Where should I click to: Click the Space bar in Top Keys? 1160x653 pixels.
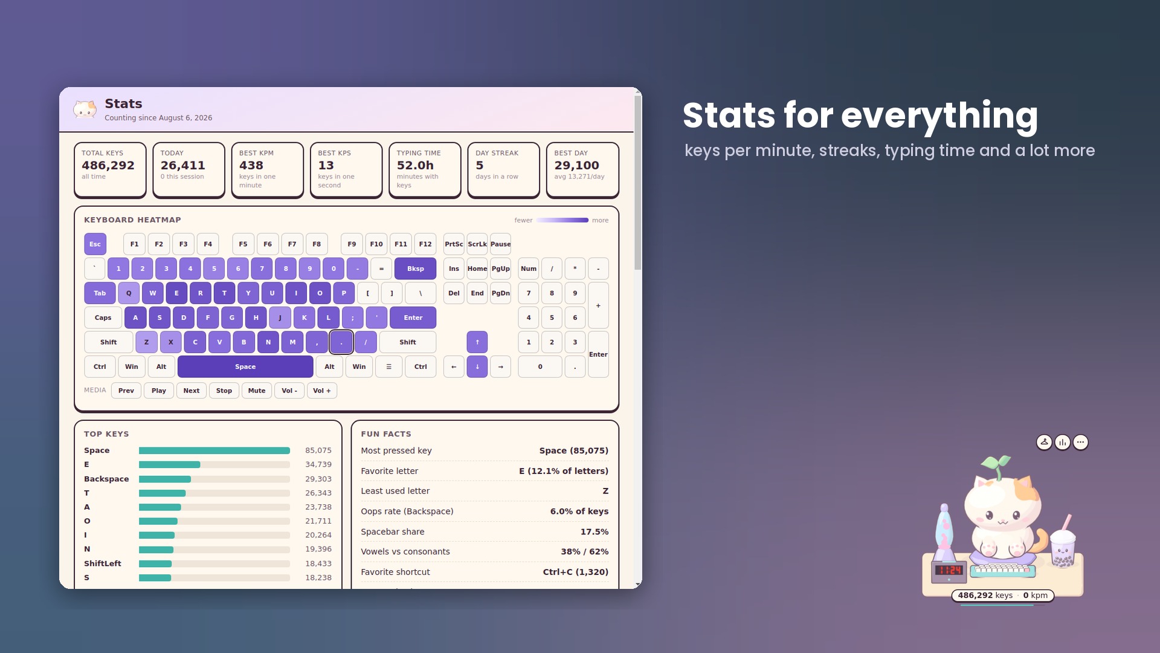point(214,450)
